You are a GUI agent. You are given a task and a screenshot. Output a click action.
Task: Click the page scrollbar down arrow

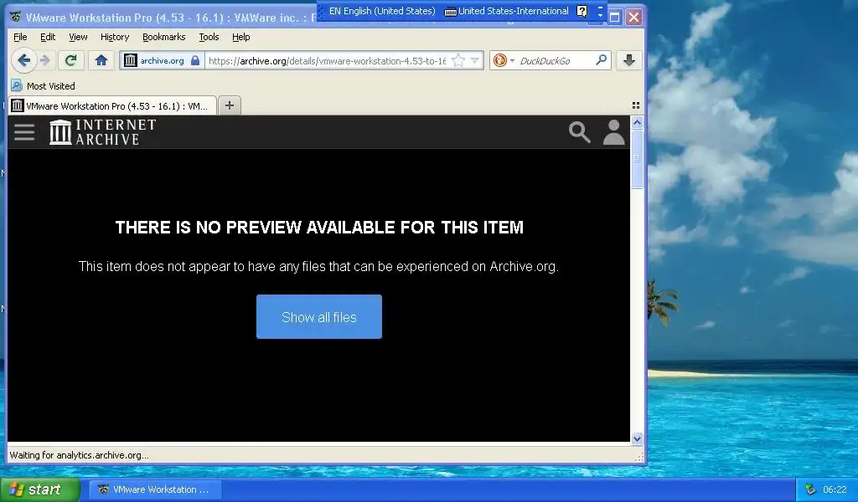click(x=637, y=438)
